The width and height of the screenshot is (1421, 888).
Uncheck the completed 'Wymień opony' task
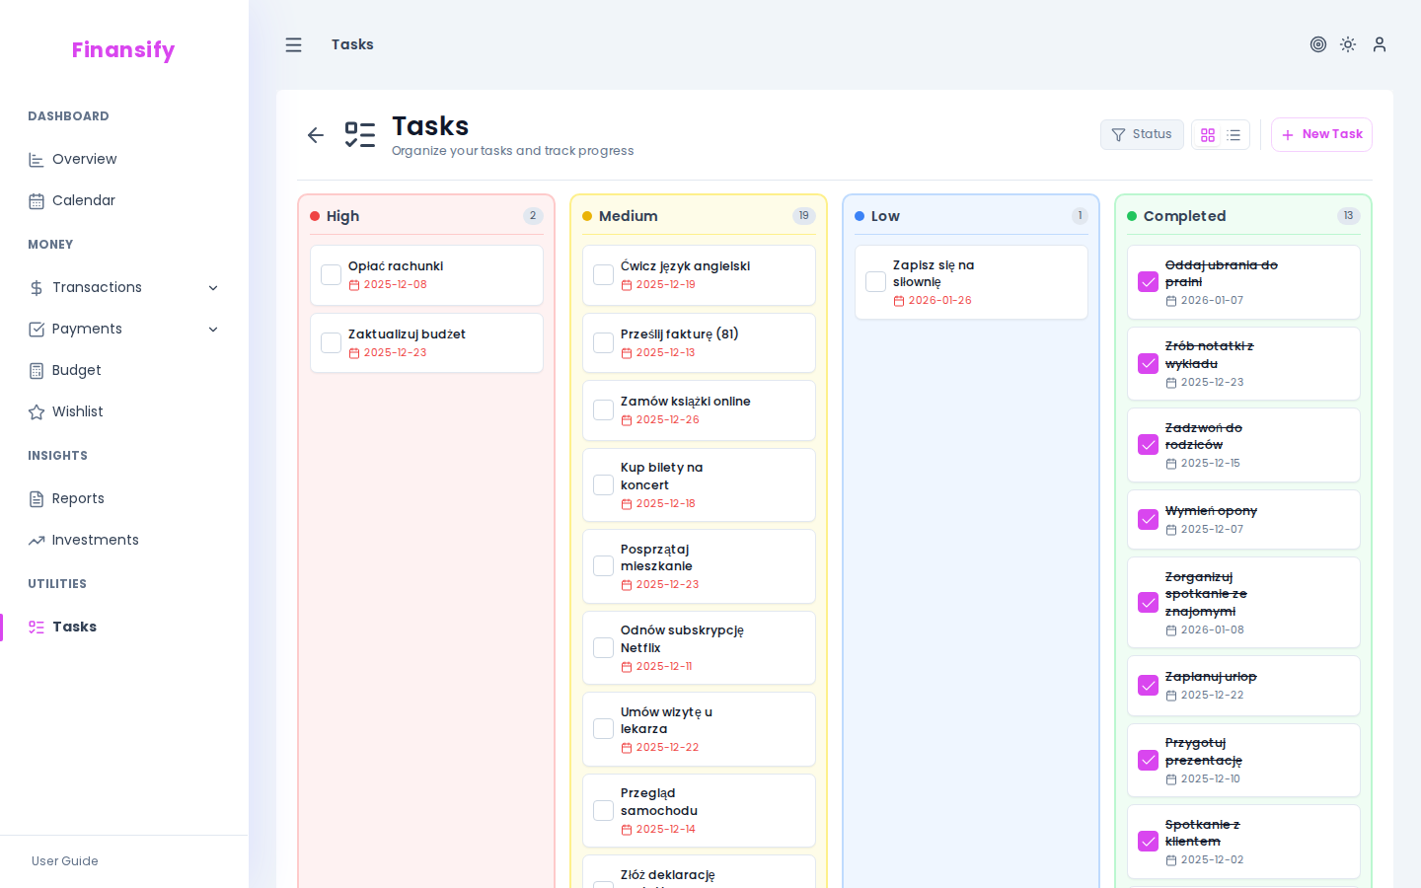point(1148,519)
